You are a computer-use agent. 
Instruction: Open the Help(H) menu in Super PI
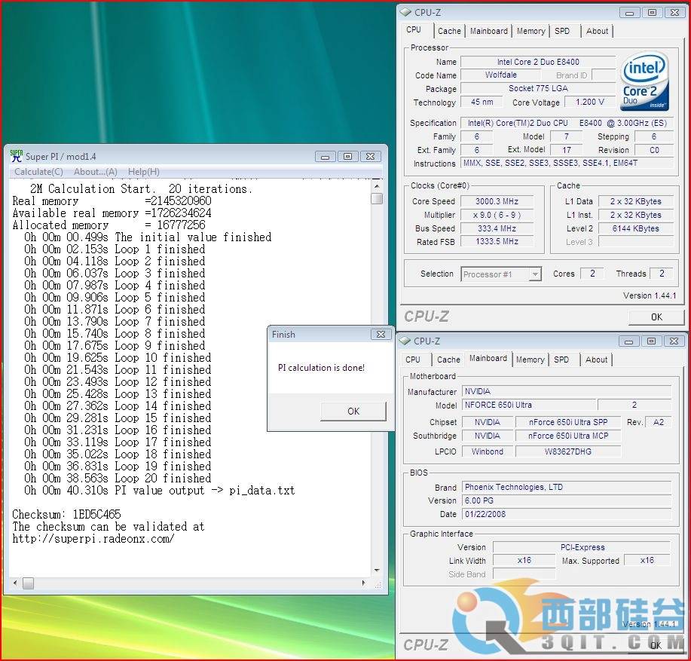point(144,172)
